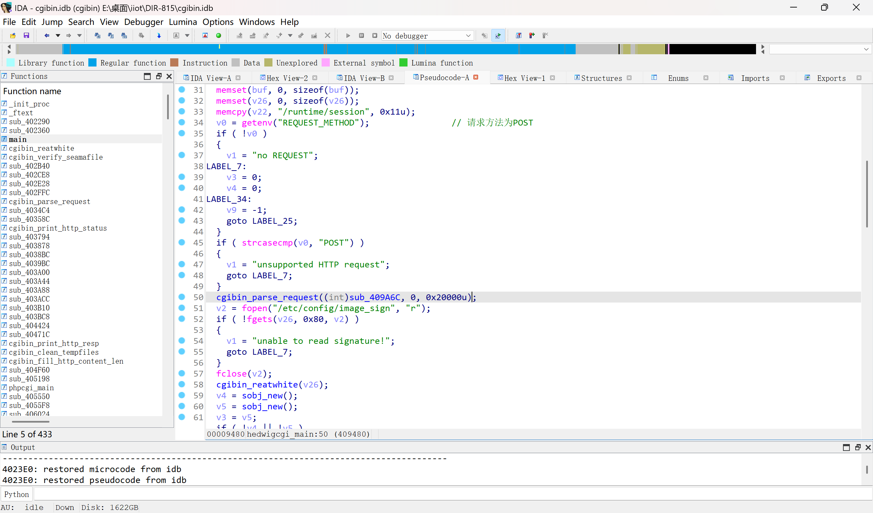The image size is (873, 513).
Task: Click the binoculars byte sequence search icon
Action: (124, 36)
